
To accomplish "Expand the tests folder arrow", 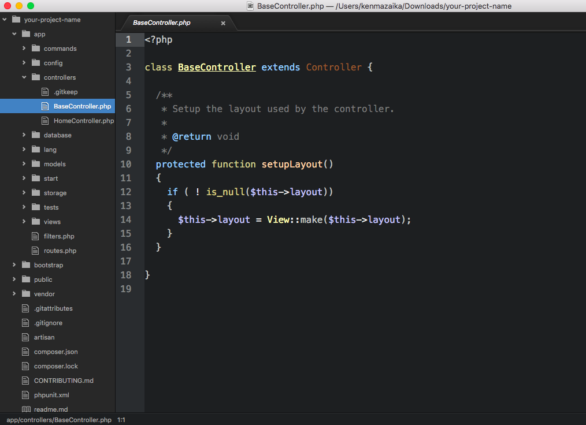I will click(24, 207).
